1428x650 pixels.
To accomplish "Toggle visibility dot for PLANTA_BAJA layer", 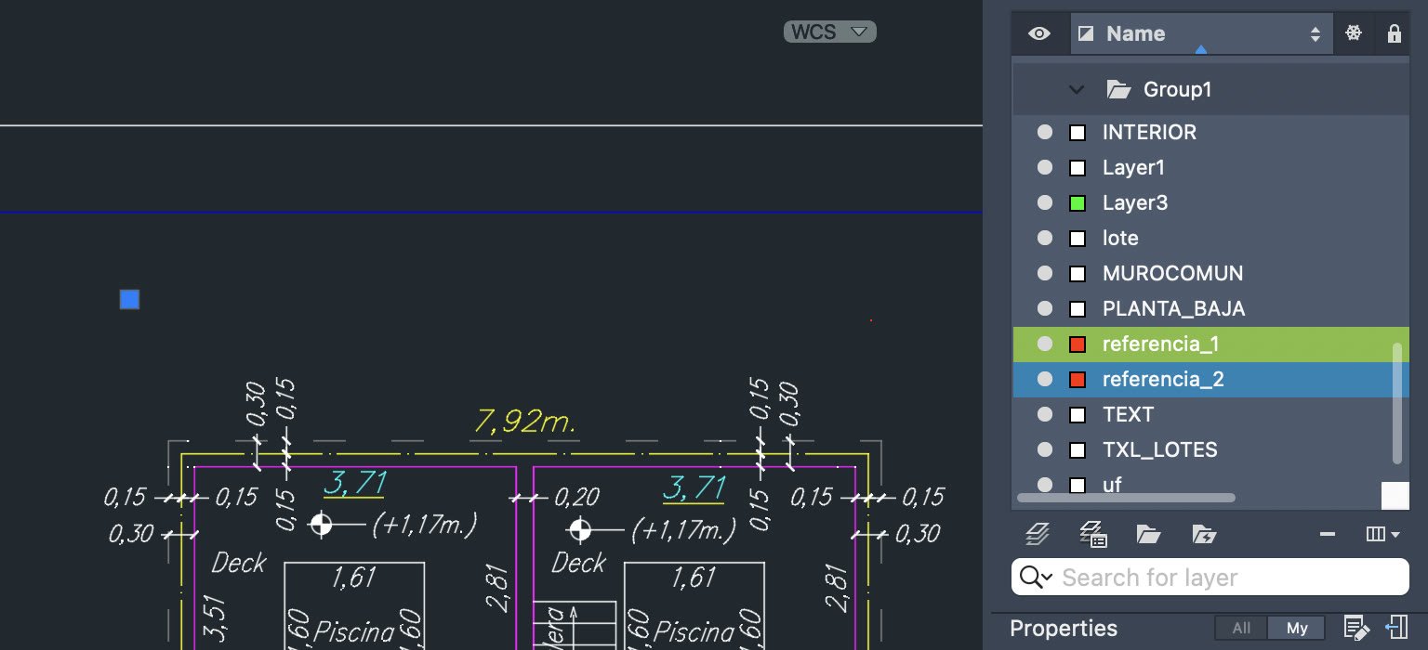I will coord(1045,309).
